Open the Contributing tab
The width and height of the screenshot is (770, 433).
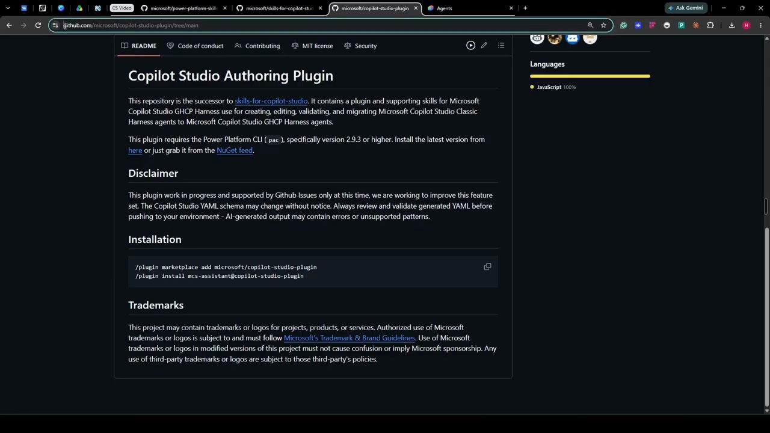257,46
